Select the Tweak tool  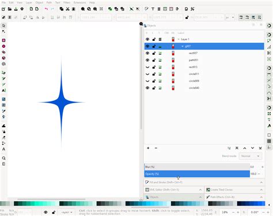pyautogui.click(x=3, y=126)
